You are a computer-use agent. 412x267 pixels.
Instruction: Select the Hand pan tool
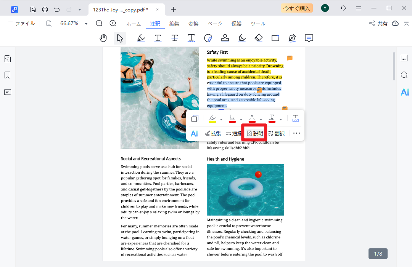103,38
